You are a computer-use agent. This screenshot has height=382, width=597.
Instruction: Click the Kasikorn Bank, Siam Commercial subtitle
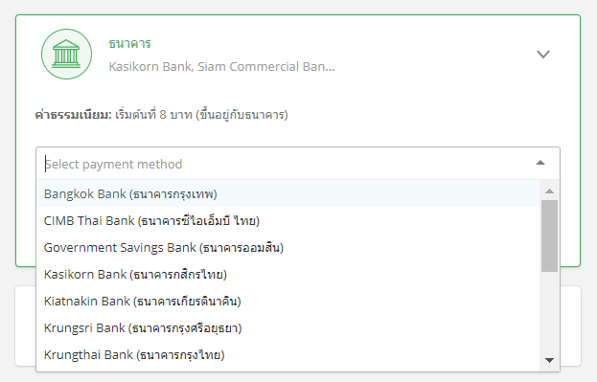(221, 67)
